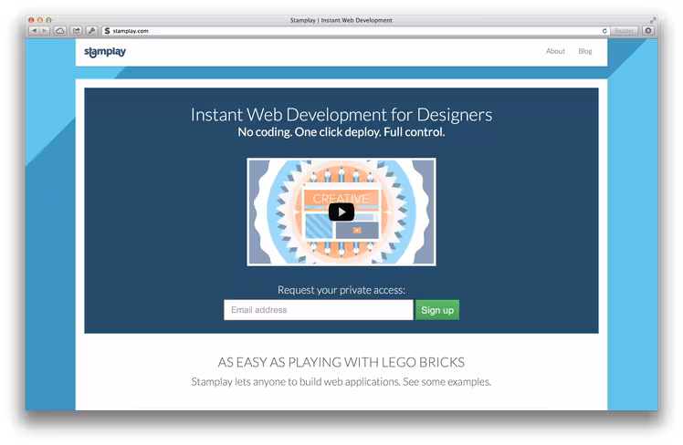Screen dimensions: 683x445
Task: Open the Blog page
Action: point(585,51)
